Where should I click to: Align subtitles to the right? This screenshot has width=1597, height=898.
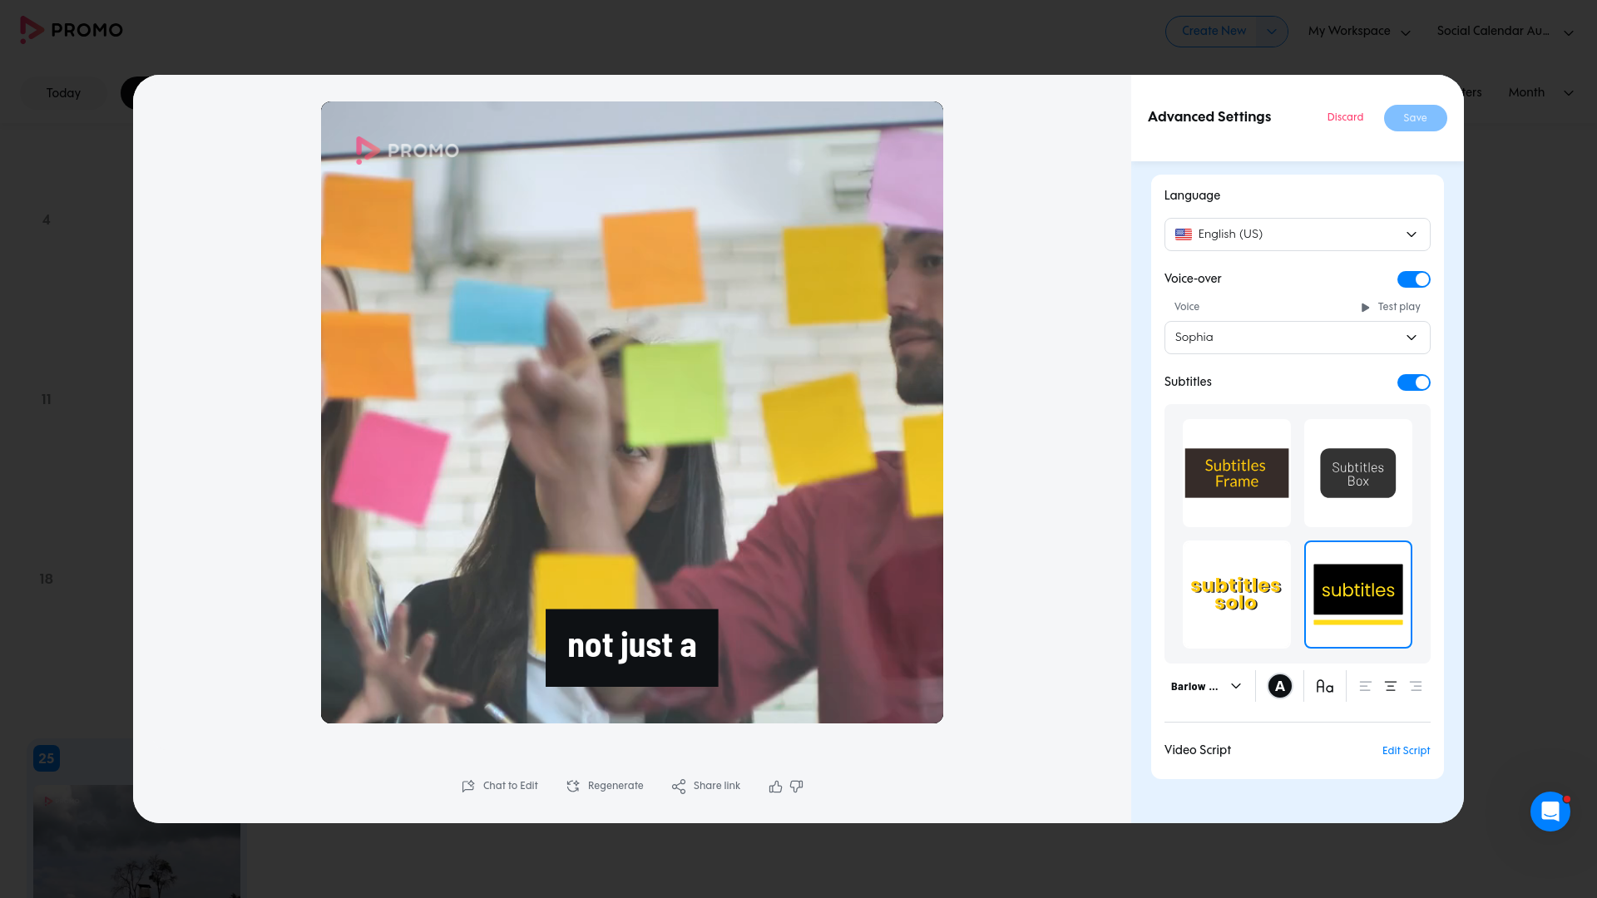click(x=1416, y=686)
